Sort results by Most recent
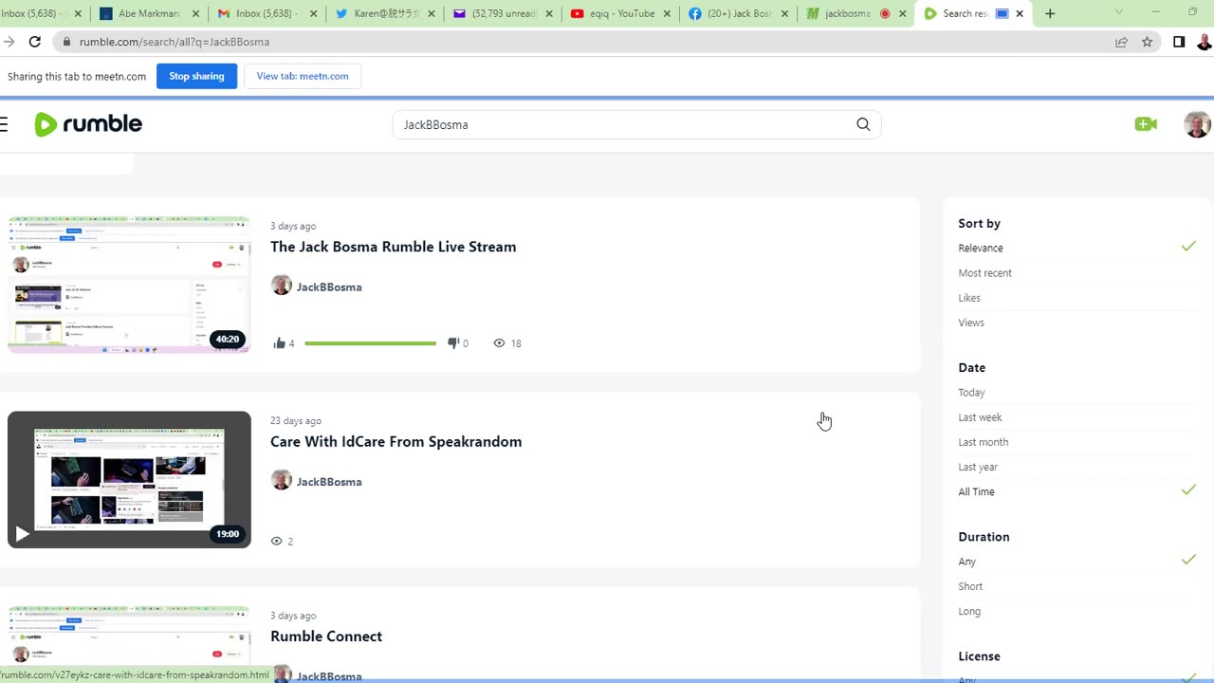 click(x=984, y=273)
